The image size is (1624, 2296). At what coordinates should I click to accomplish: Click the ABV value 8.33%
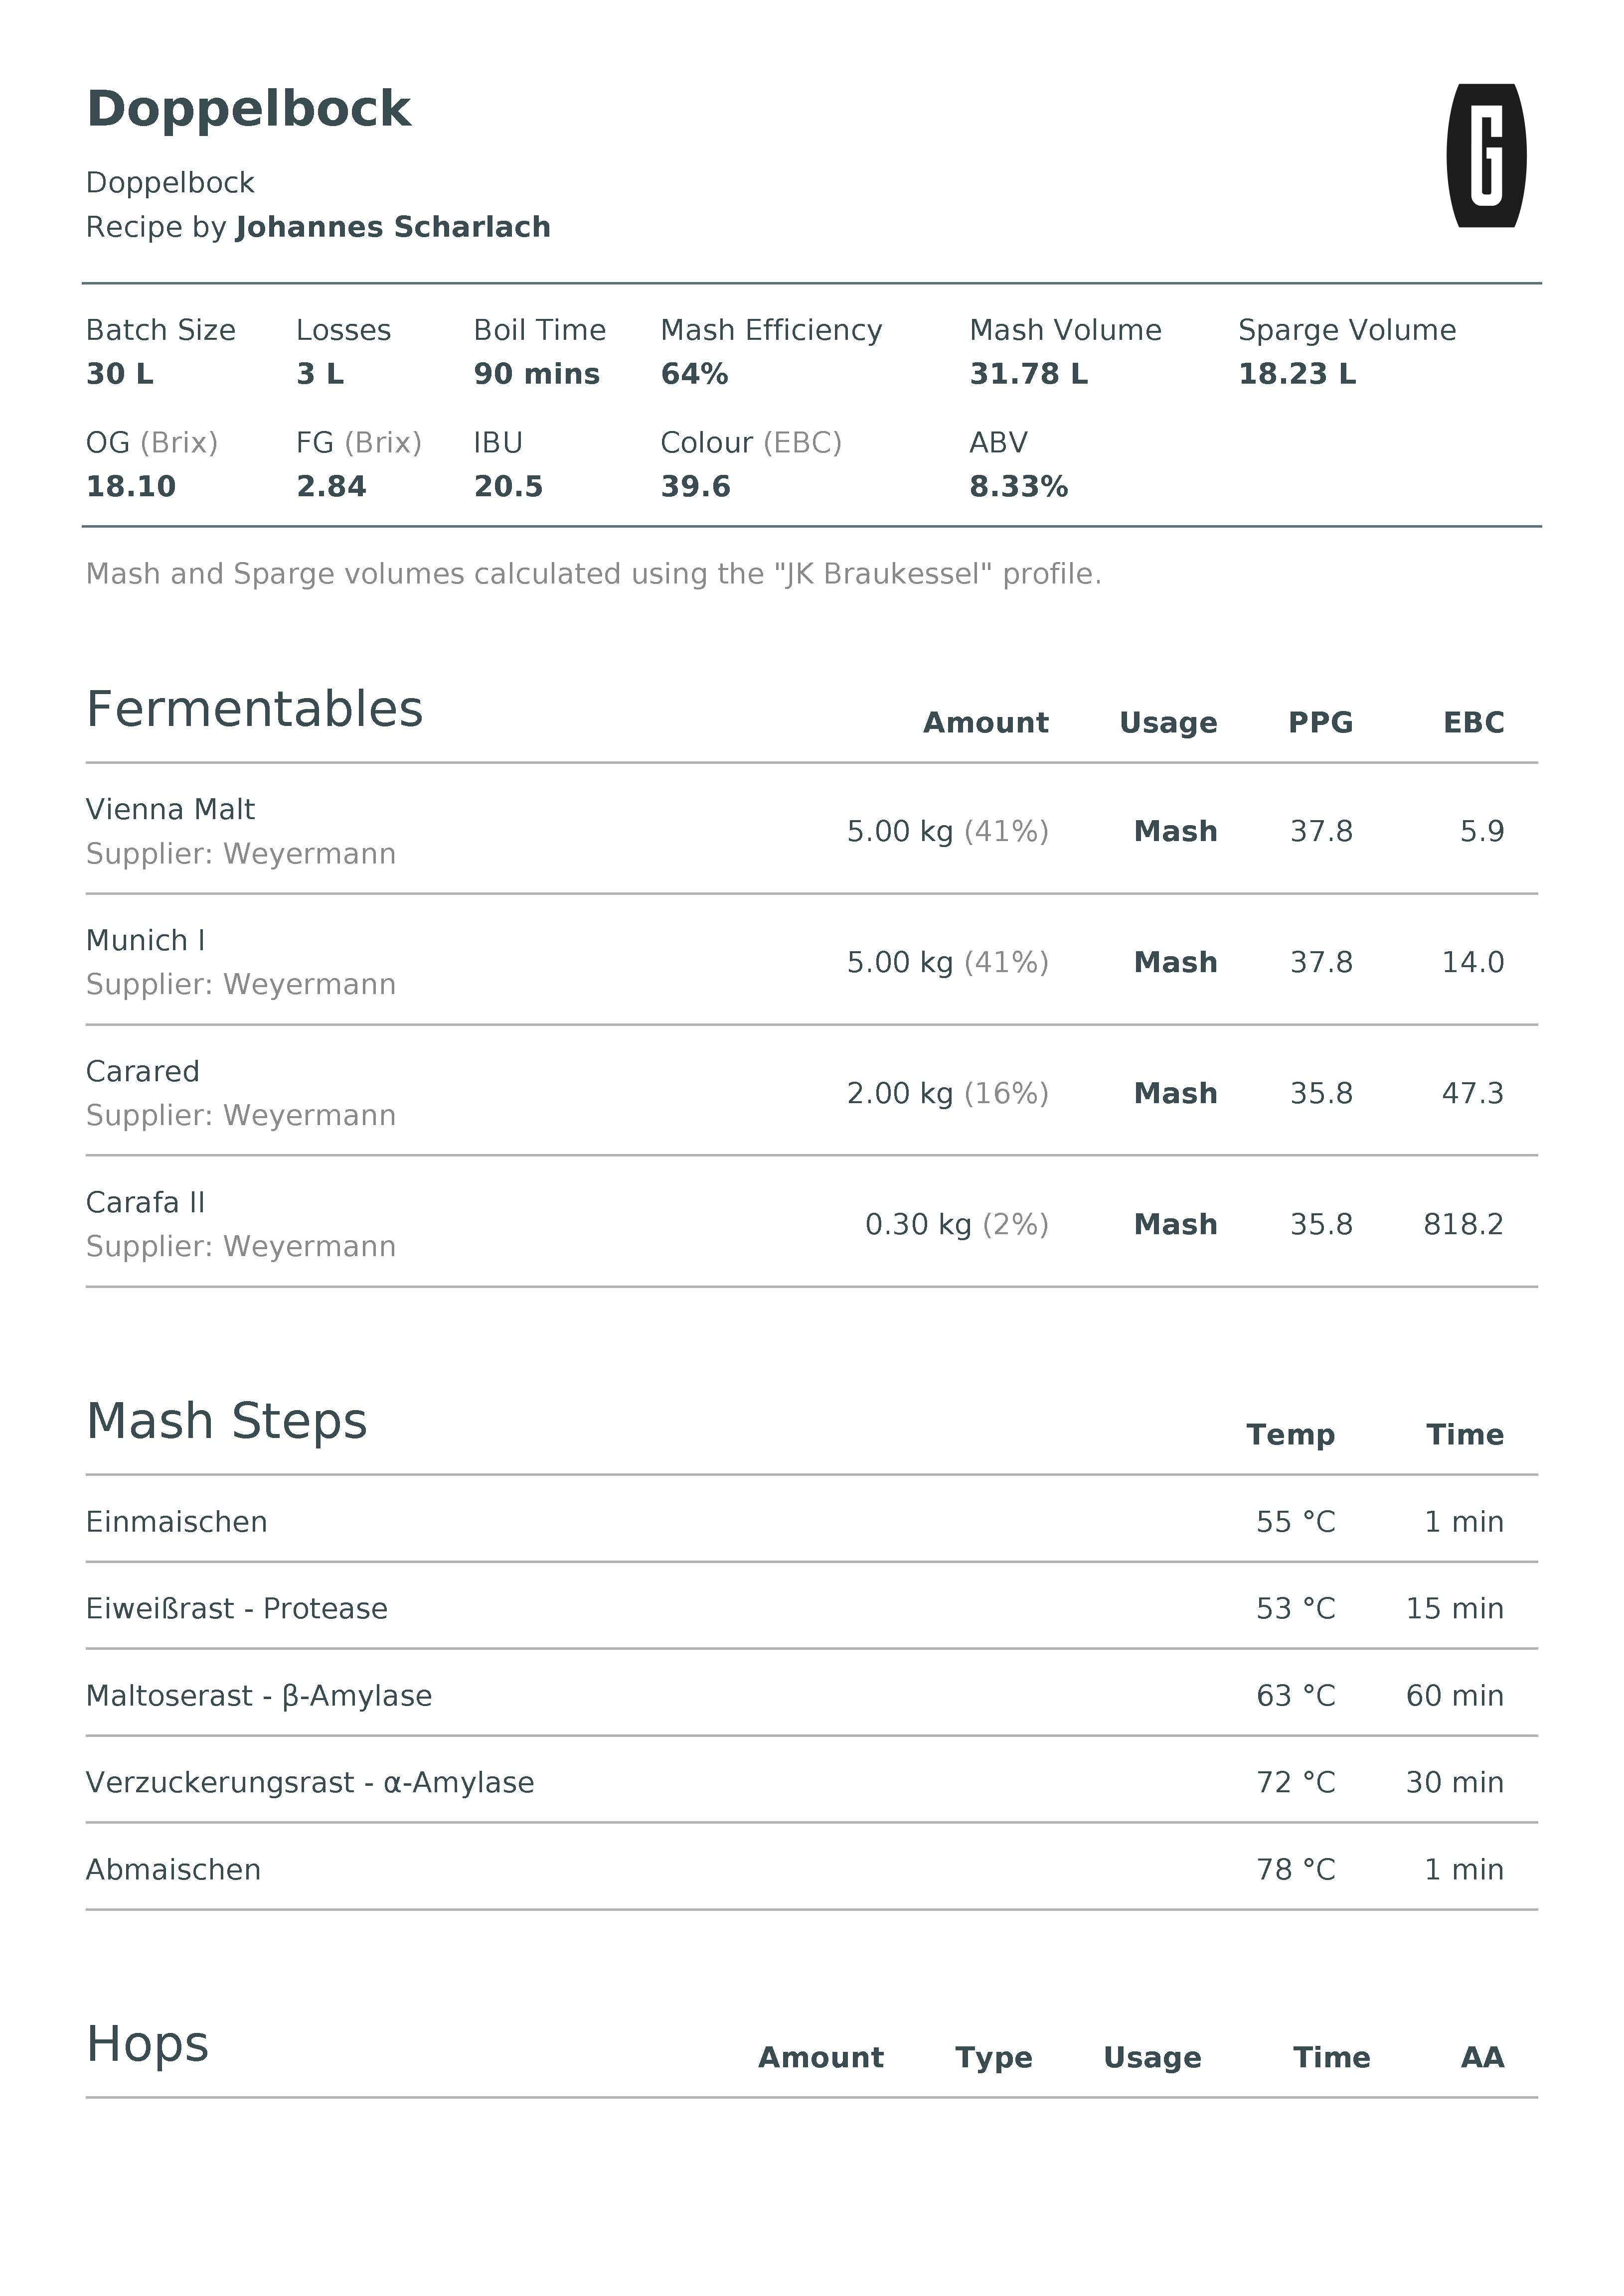(1018, 487)
